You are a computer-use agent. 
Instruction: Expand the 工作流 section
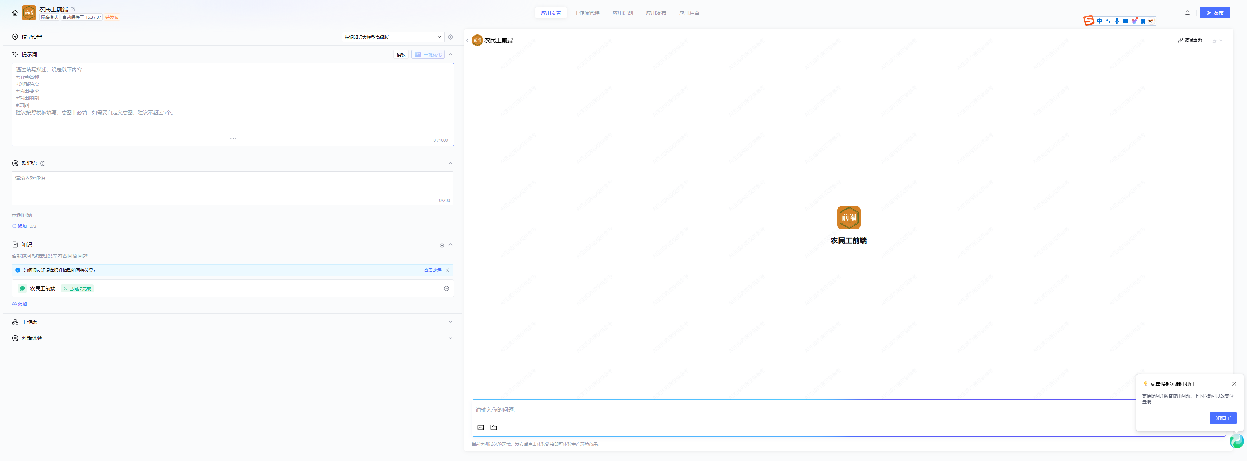pyautogui.click(x=450, y=322)
